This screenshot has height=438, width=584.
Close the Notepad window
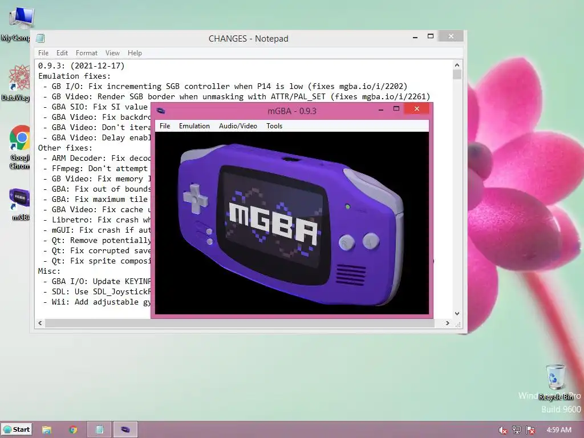(x=451, y=36)
